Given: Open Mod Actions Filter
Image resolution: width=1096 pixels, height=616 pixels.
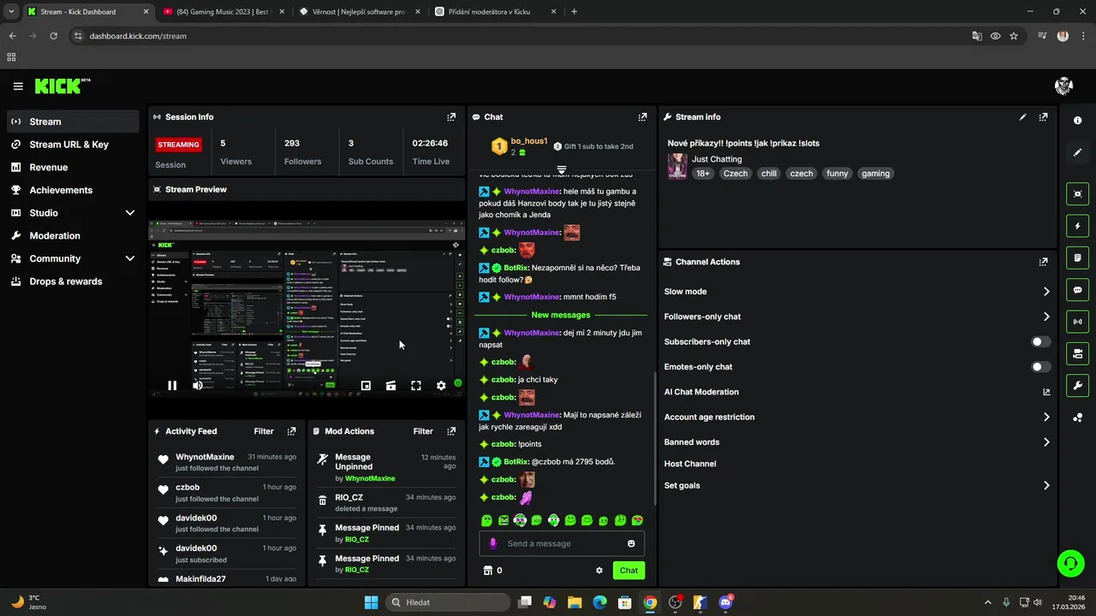Looking at the screenshot, I should (423, 431).
